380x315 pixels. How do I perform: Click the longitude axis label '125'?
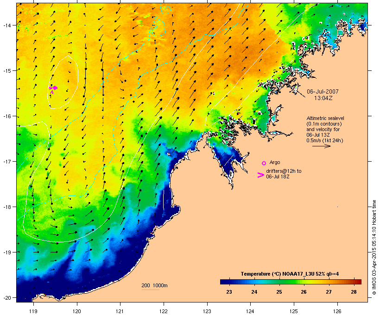294,311
